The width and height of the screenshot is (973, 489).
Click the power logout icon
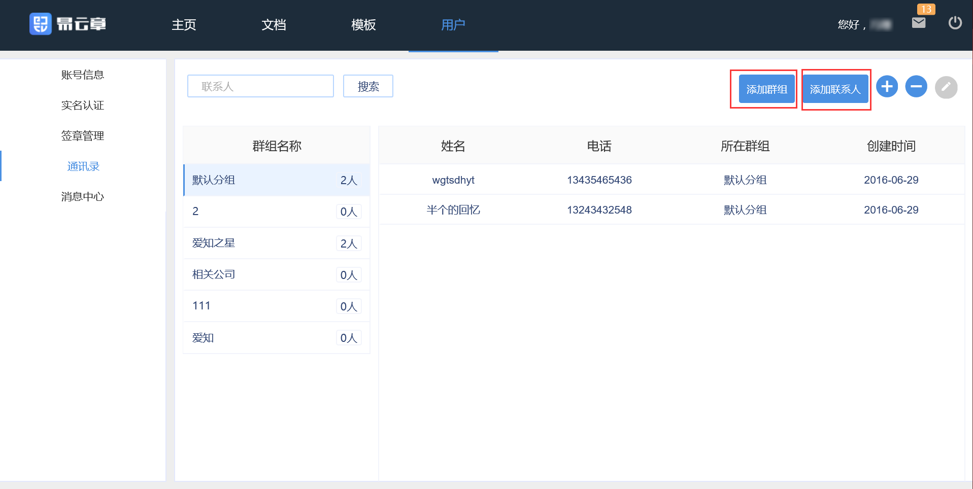tap(955, 23)
